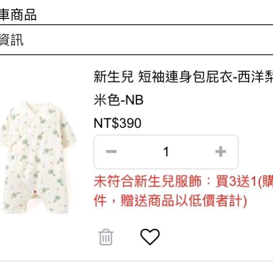Click the 車商品 page heading
Image resolution: width=273 pixels, height=273 pixels.
coord(18,15)
